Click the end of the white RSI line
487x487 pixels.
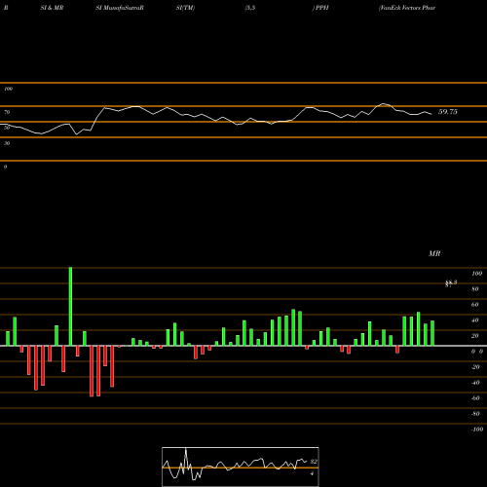431,114
